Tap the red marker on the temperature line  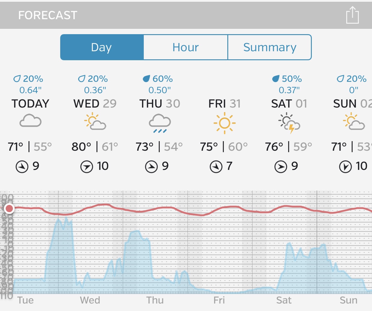coord(9,208)
